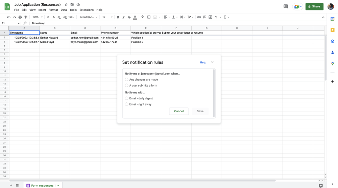
Task: Click the print icon in toolbar
Action: tap(20, 17)
